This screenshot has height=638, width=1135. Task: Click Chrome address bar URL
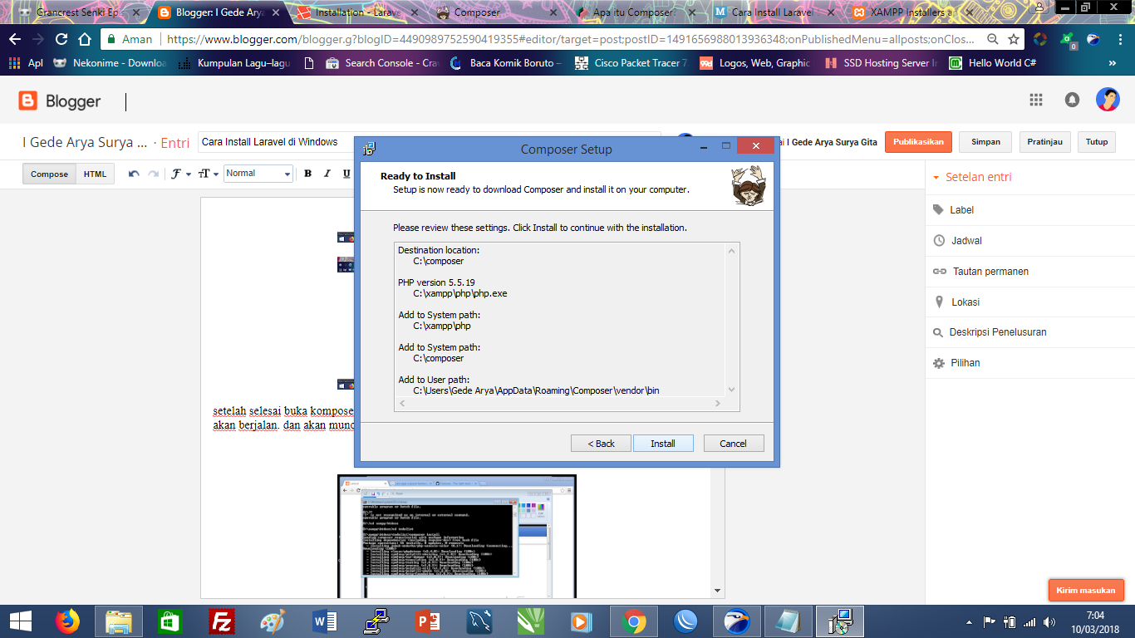click(x=572, y=39)
